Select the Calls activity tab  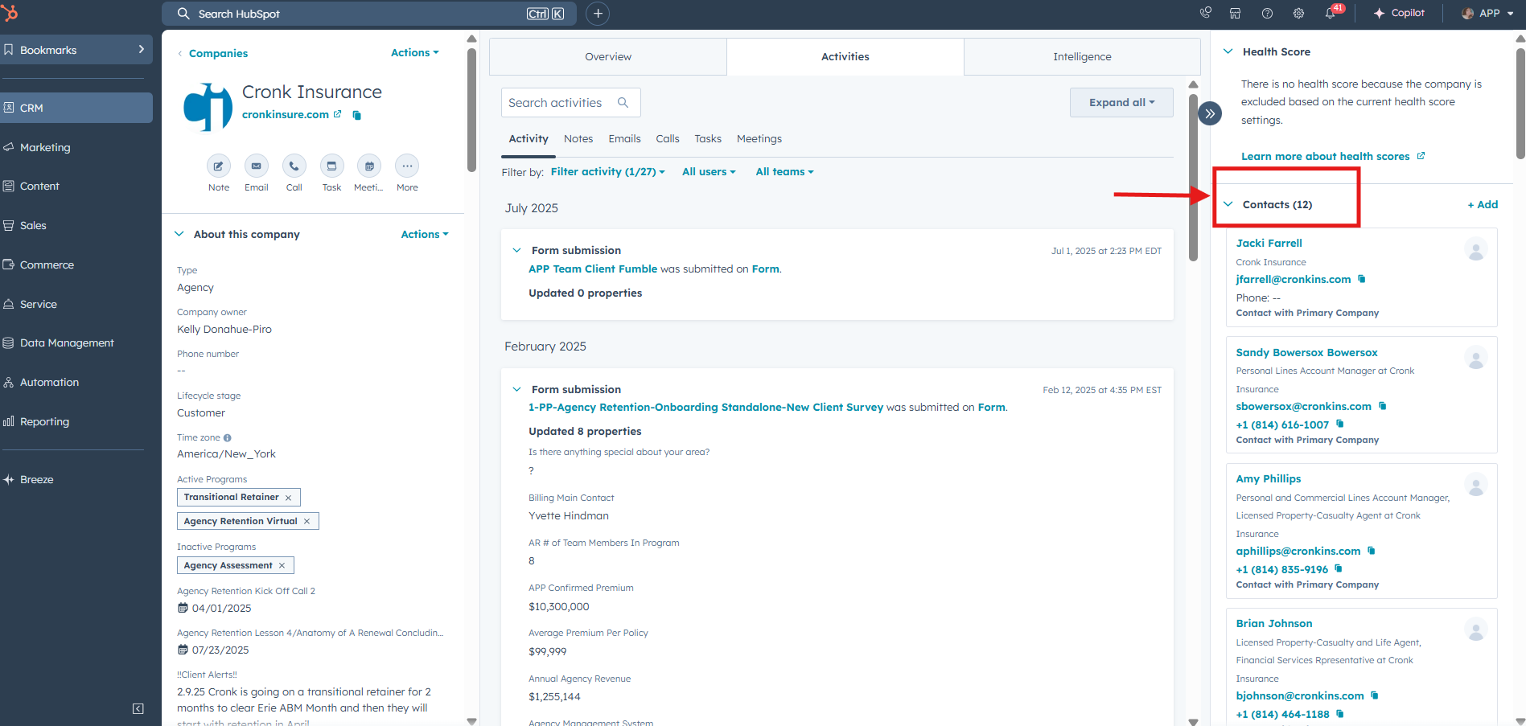coord(668,139)
